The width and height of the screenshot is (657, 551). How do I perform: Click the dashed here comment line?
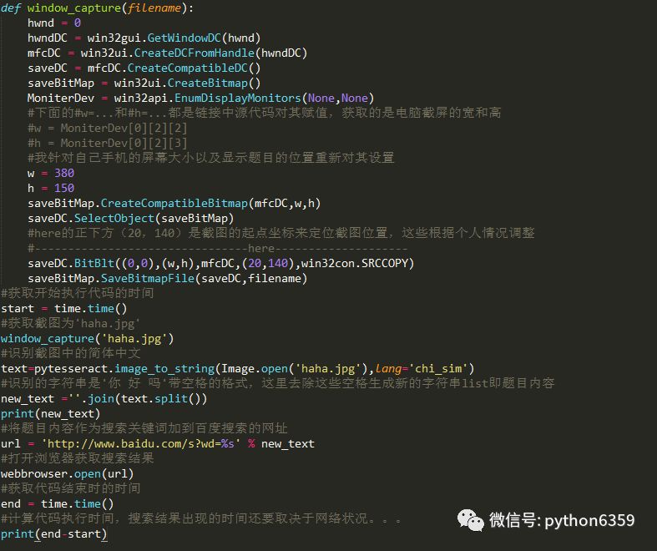[x=217, y=249]
